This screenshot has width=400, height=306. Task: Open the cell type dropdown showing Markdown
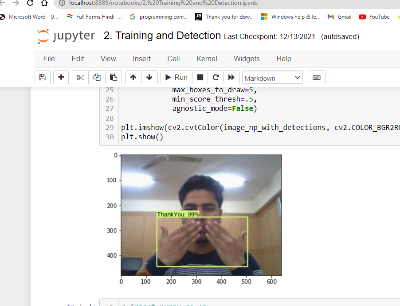[x=272, y=77]
